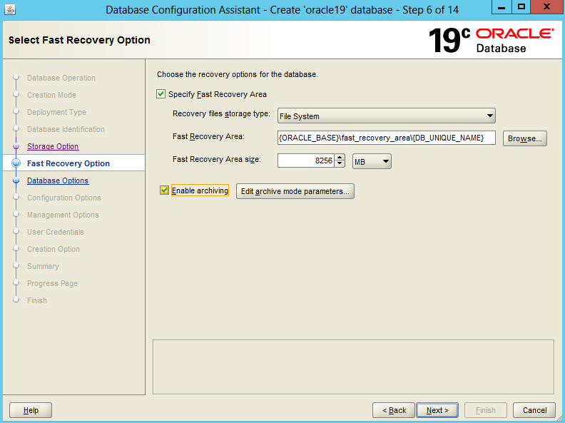Click the Summary step label

click(43, 266)
